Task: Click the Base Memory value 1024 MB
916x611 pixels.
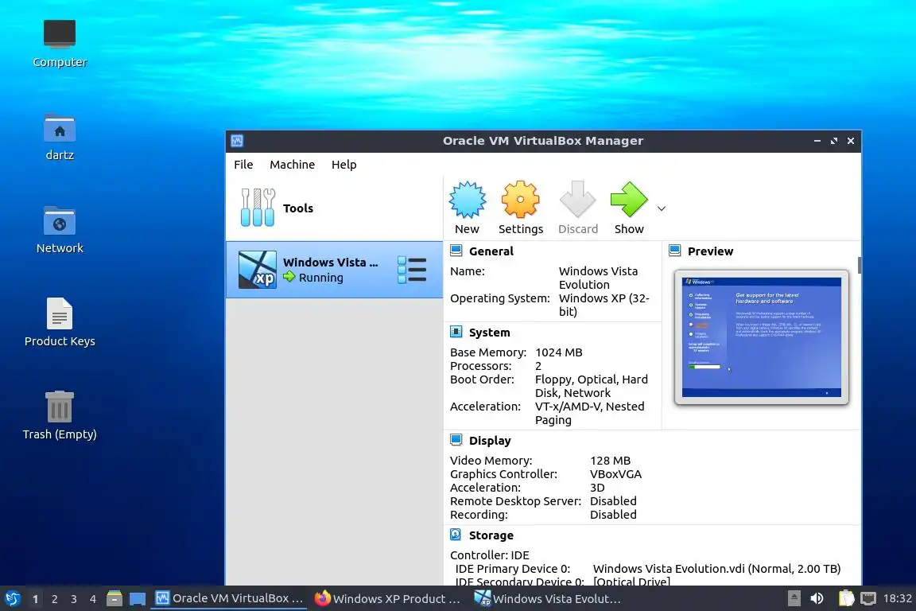Action: click(x=558, y=352)
